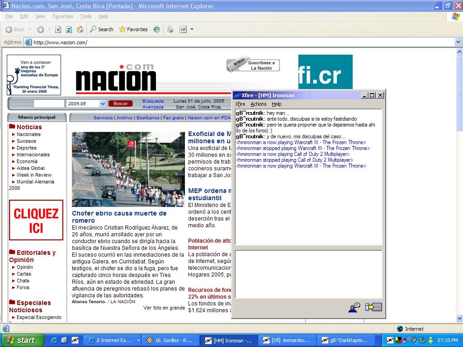Open the 2 Internet Explorer taskbar group
The height and width of the screenshot is (347, 463).
click(x=113, y=340)
